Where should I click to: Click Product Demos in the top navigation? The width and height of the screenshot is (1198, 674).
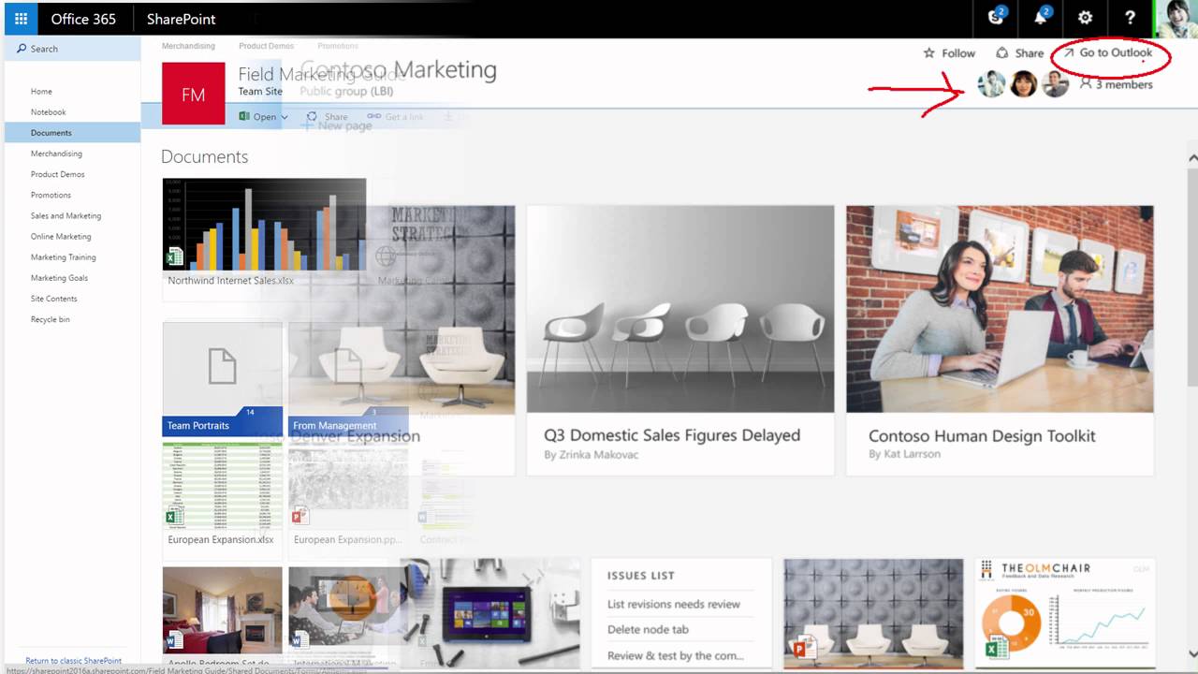pyautogui.click(x=266, y=46)
